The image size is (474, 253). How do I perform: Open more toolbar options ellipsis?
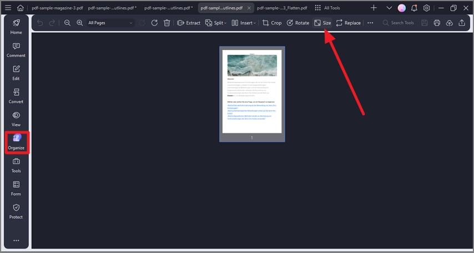click(x=370, y=23)
